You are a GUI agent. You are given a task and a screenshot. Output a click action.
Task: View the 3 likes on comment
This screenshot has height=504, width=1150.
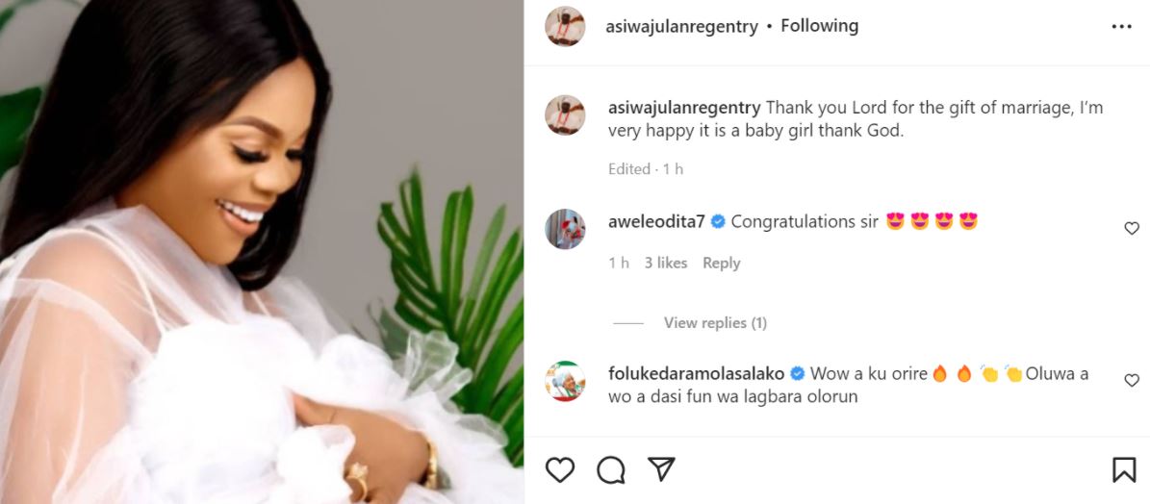(666, 263)
